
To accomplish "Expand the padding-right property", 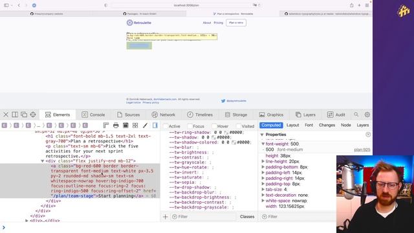I will point(263,179).
